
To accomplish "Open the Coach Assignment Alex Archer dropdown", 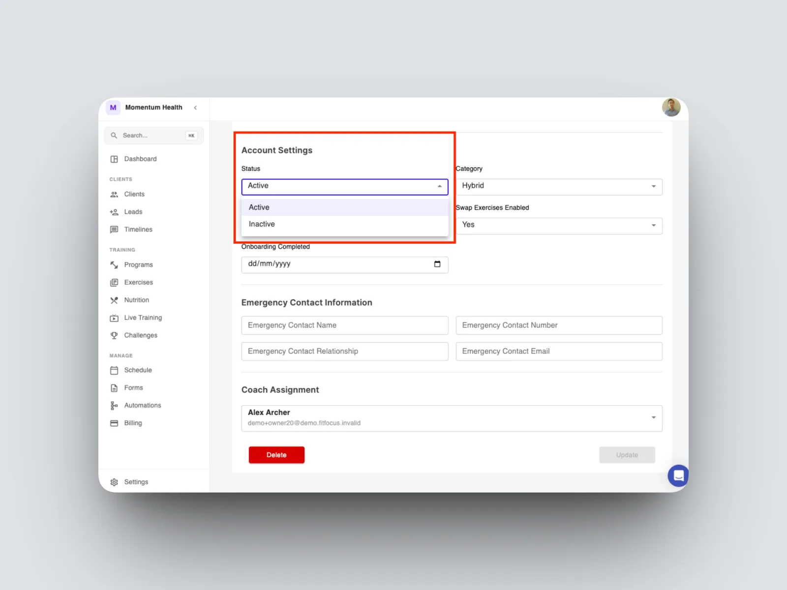I will pyautogui.click(x=452, y=418).
